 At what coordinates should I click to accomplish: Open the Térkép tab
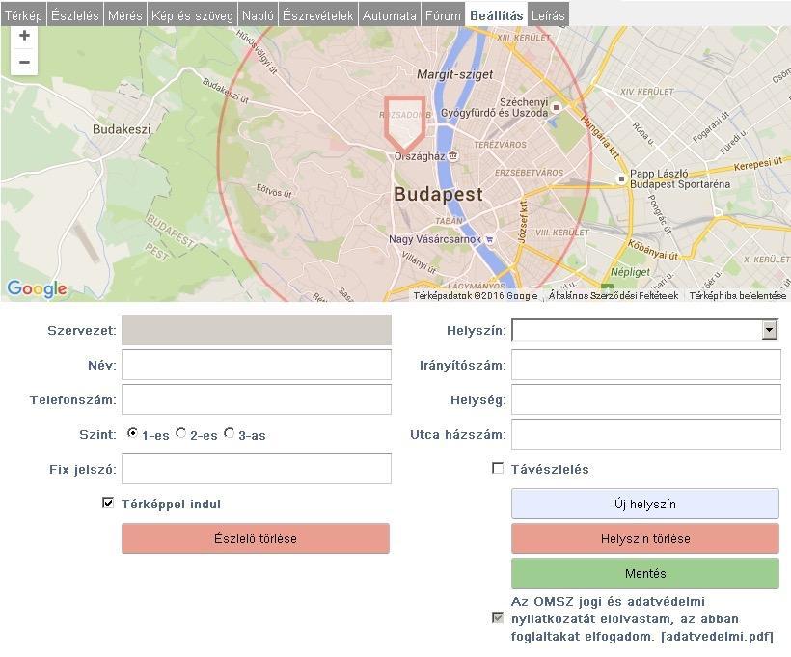[x=23, y=15]
